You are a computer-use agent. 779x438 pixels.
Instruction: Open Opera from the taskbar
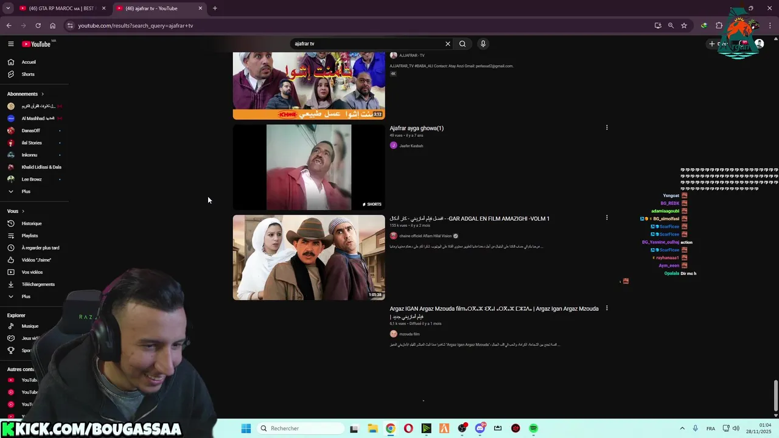(408, 428)
